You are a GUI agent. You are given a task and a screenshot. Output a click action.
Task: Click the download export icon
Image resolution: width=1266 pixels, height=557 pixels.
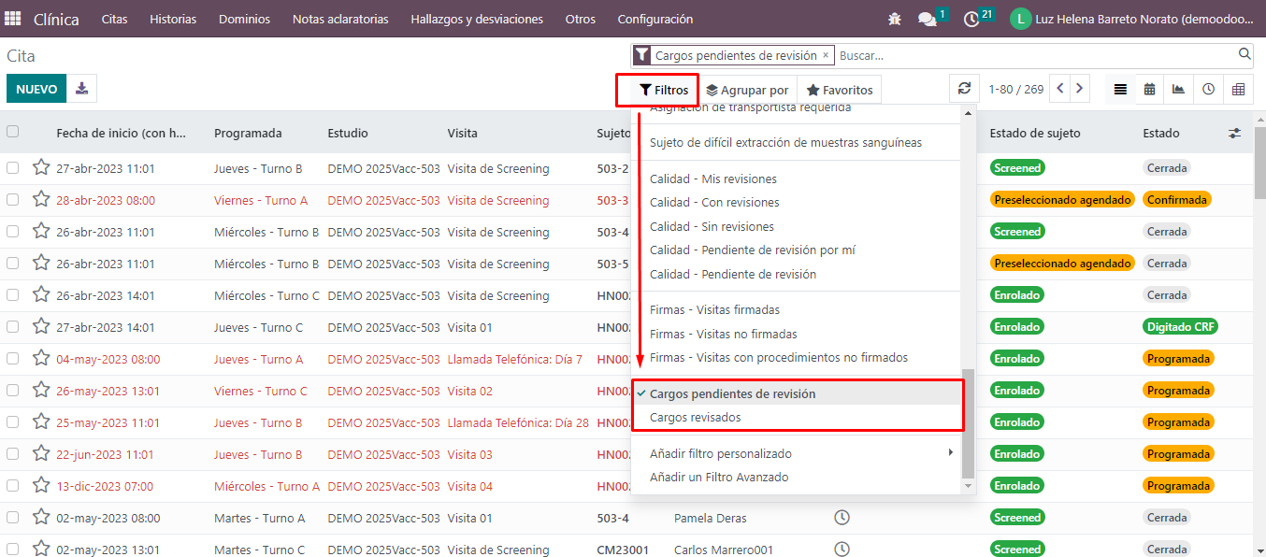(x=82, y=89)
